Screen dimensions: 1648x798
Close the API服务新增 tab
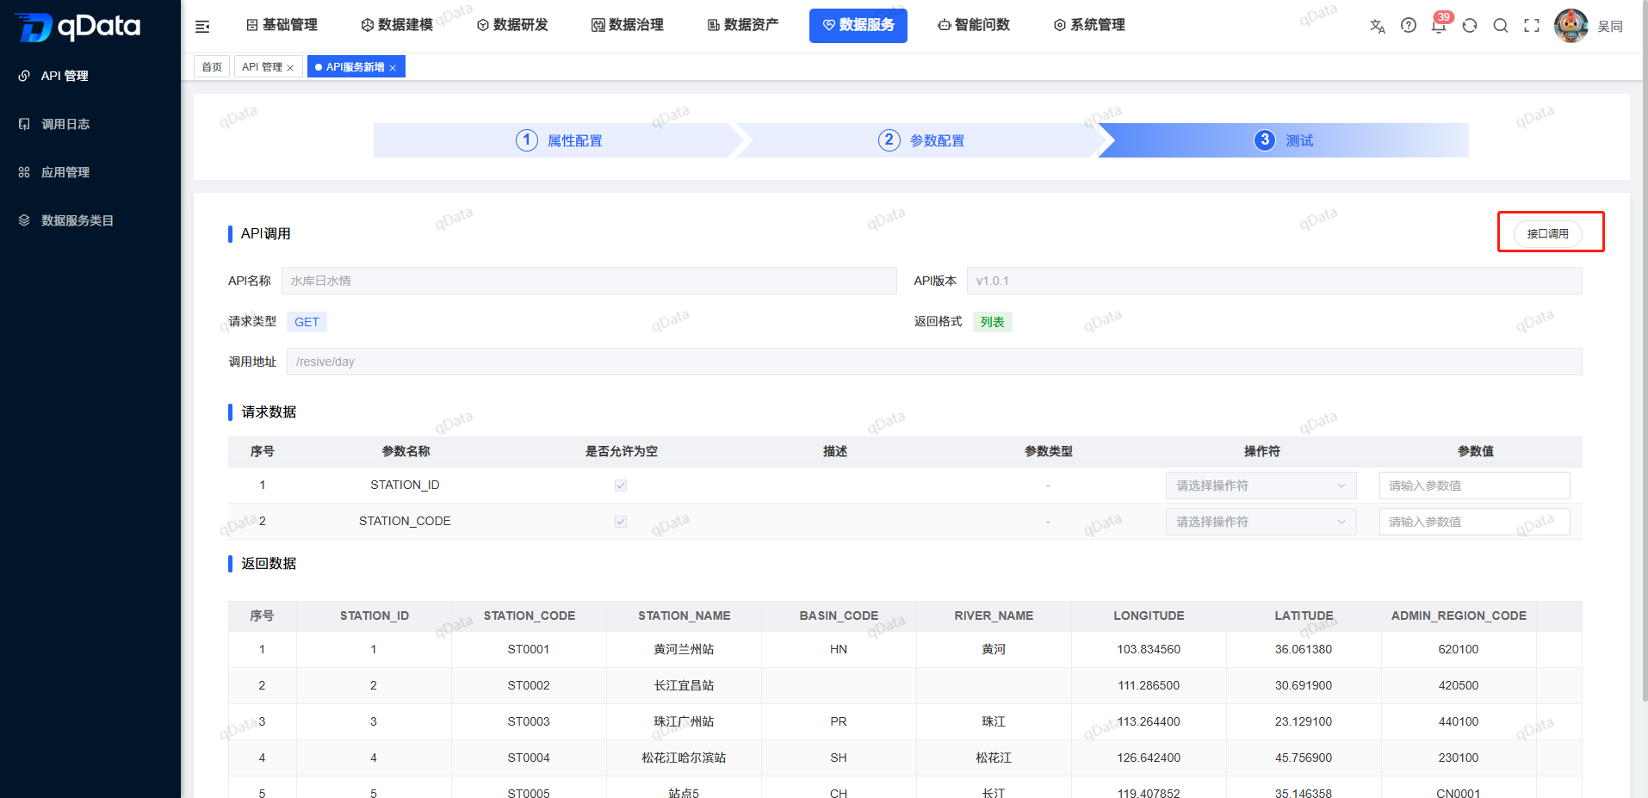click(393, 68)
